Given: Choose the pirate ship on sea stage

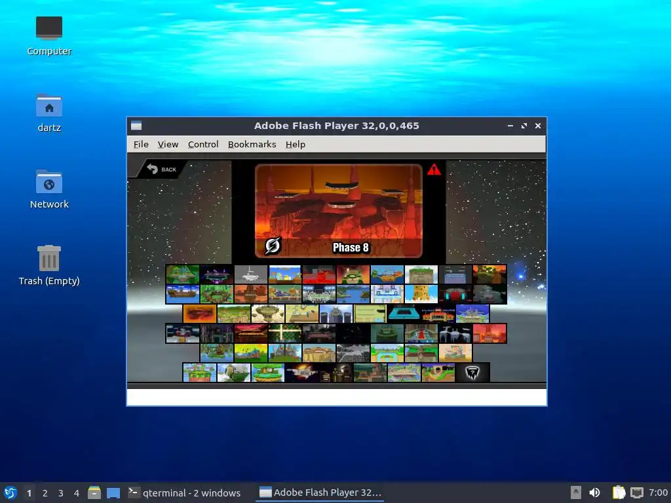Looking at the screenshot, I should (x=183, y=294).
